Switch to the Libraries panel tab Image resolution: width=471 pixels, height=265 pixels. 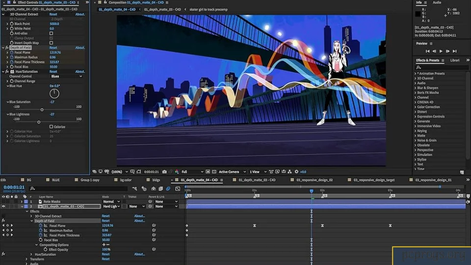click(454, 60)
